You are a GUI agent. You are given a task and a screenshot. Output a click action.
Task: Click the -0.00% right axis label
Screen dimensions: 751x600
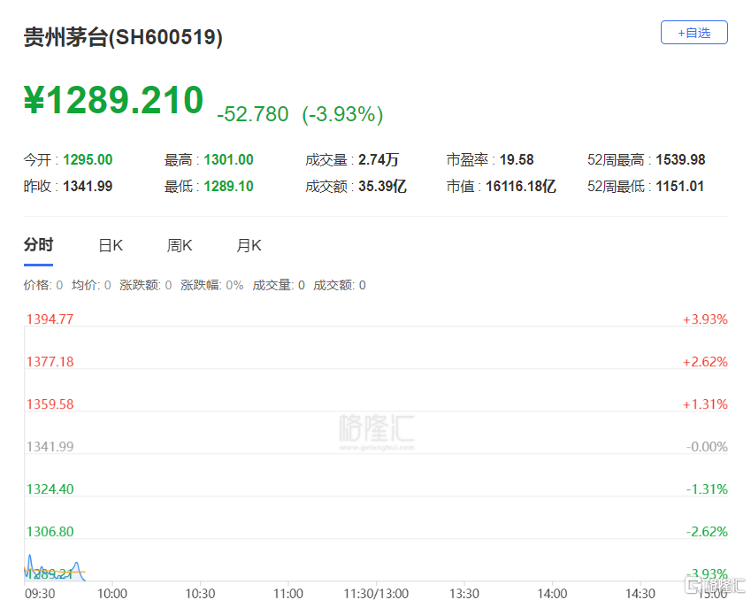(x=707, y=447)
